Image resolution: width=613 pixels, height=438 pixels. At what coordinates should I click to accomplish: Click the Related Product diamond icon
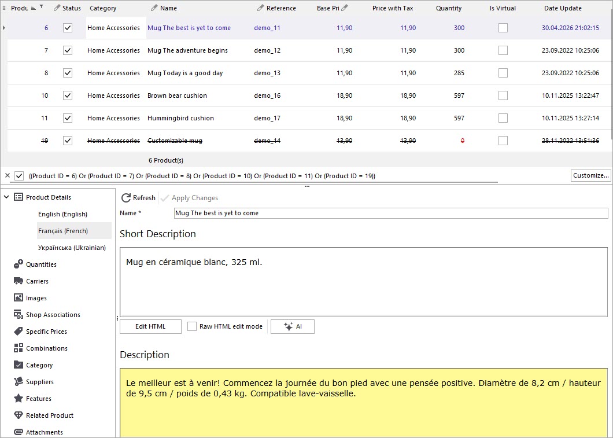19,415
